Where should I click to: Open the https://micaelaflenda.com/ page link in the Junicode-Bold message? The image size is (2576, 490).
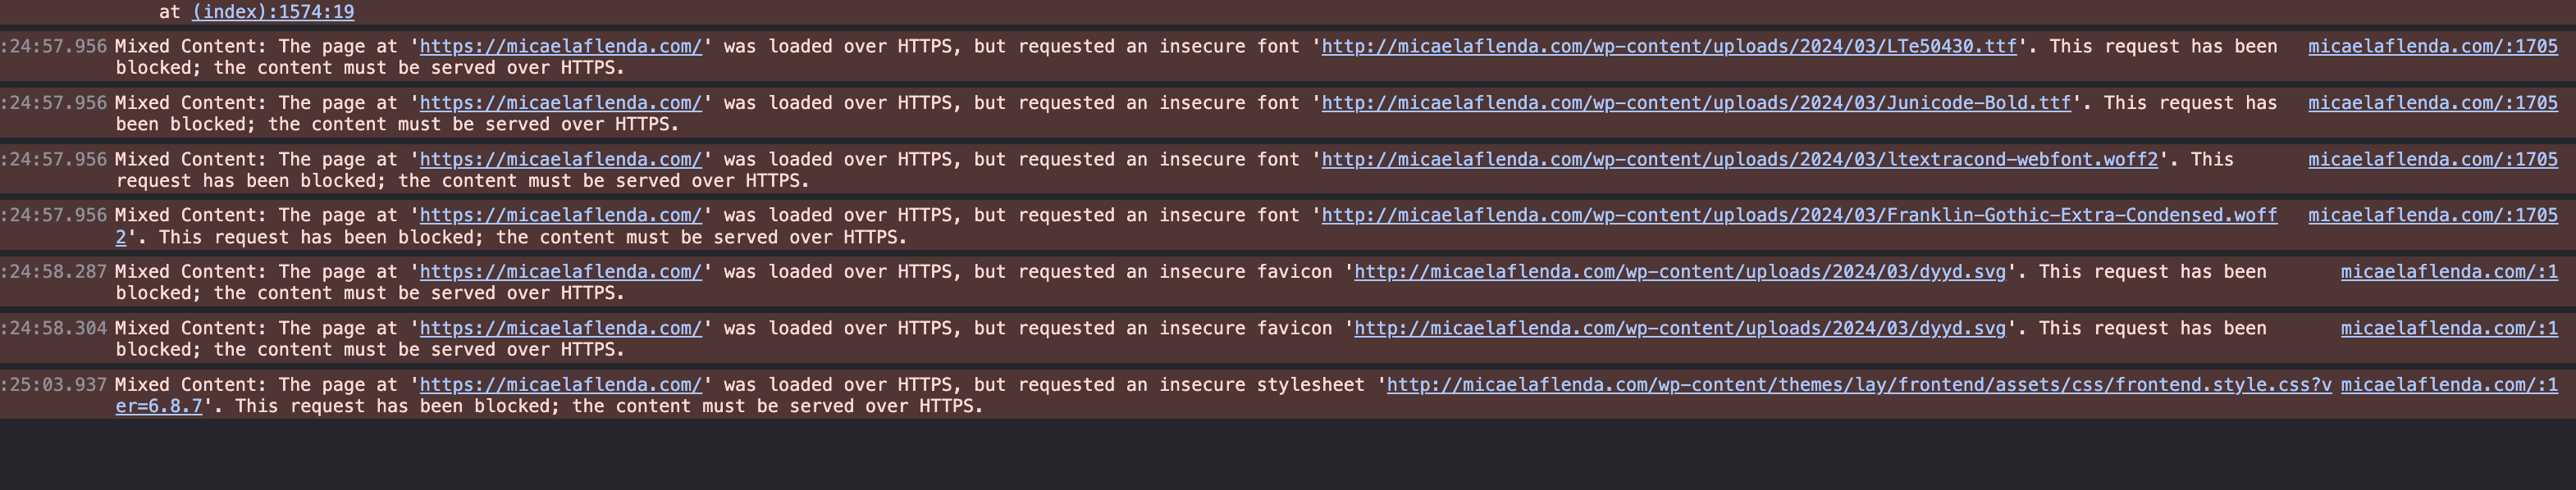(x=561, y=102)
